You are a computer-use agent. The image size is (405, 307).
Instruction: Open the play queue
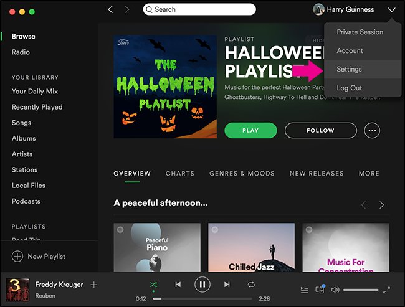click(x=304, y=290)
